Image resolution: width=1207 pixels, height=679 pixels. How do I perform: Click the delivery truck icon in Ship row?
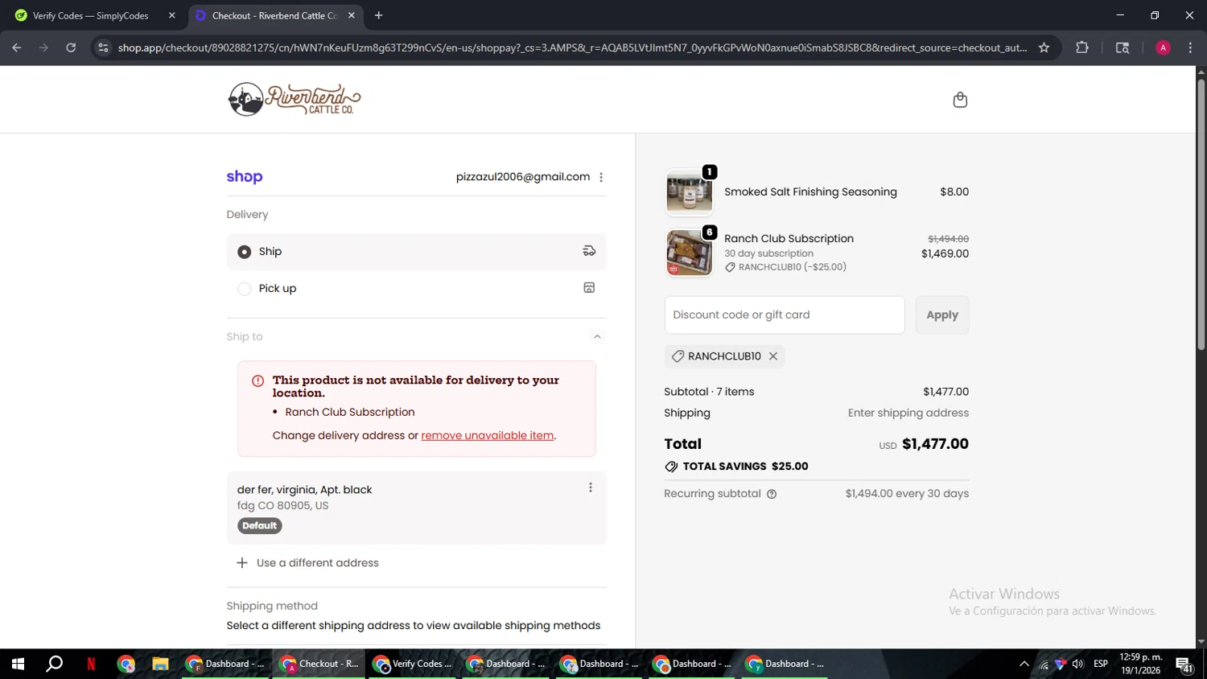point(589,251)
